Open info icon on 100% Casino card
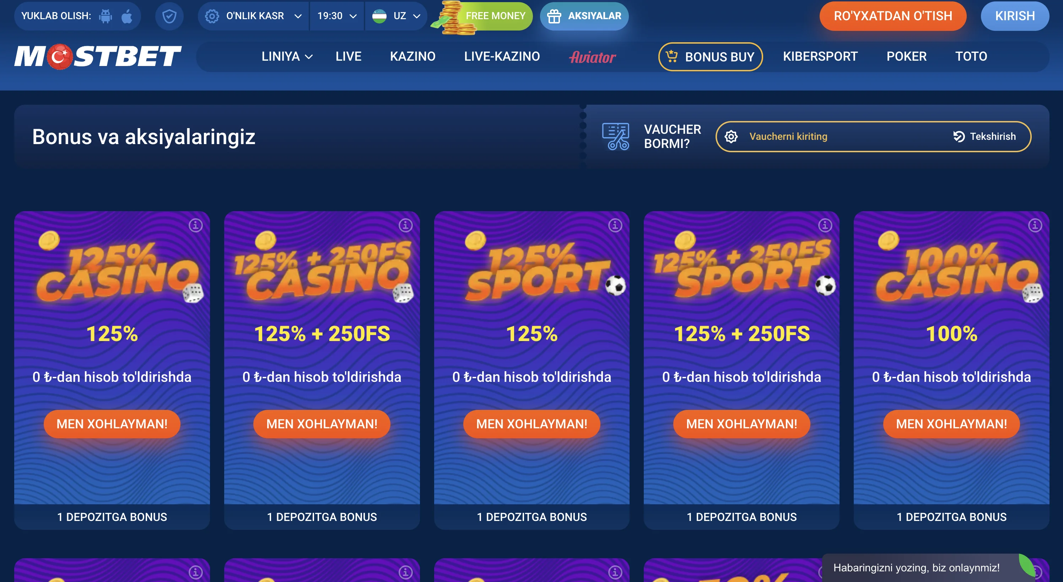The height and width of the screenshot is (582, 1063). coord(1035,225)
